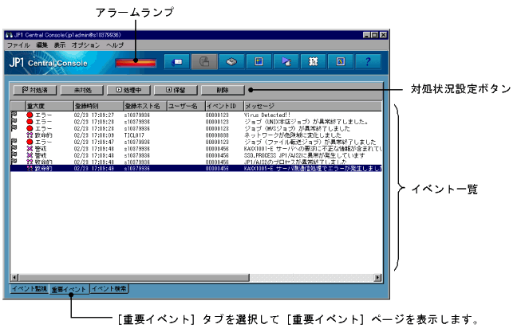Open help with the question mark icon

coord(368,61)
